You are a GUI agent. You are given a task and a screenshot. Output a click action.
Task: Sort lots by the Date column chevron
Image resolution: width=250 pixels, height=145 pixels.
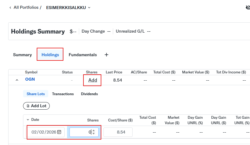(28, 120)
